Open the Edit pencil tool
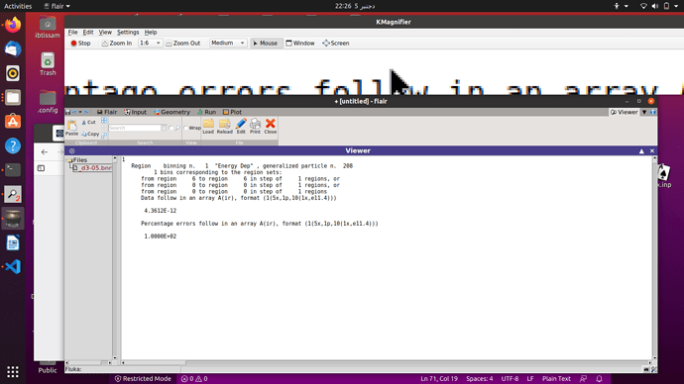The image size is (684, 384). pos(241,126)
